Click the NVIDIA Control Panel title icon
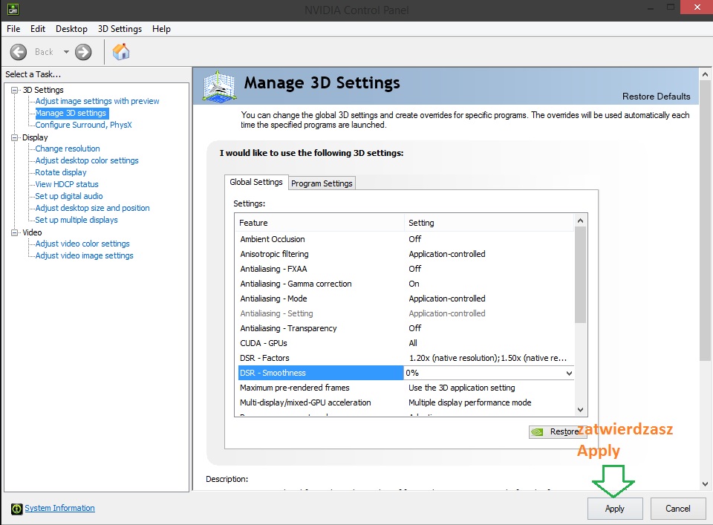The width and height of the screenshot is (713, 525). [x=13, y=10]
